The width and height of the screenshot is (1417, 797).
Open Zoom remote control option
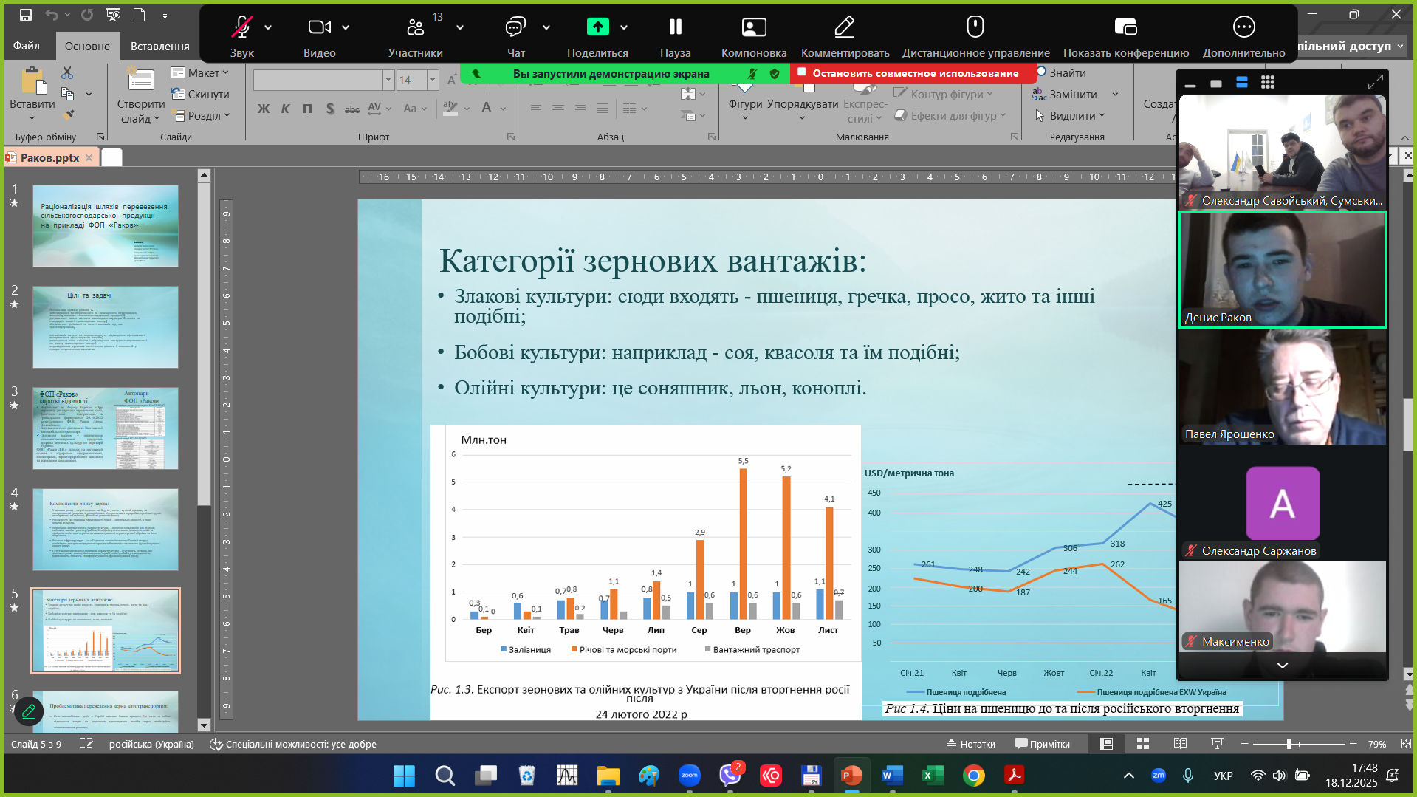(x=975, y=28)
